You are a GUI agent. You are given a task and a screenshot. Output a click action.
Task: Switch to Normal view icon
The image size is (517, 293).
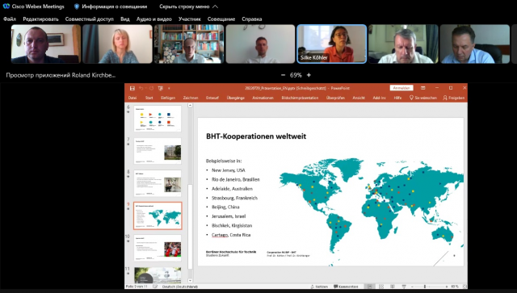370,287
